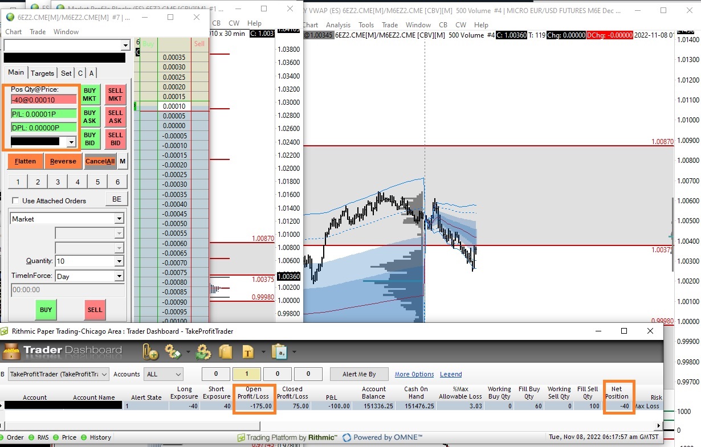
Task: Click the -0.00050 row in the price ladder
Action: coord(174,223)
